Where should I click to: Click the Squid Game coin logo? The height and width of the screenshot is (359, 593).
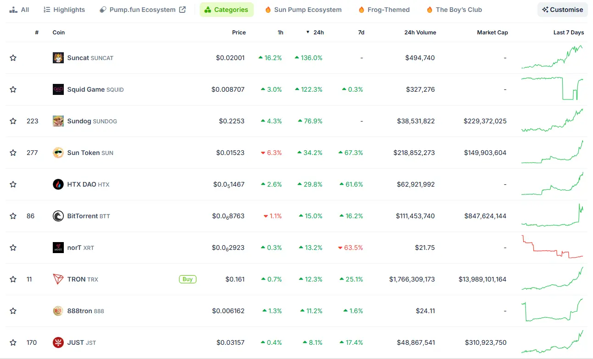click(x=58, y=89)
